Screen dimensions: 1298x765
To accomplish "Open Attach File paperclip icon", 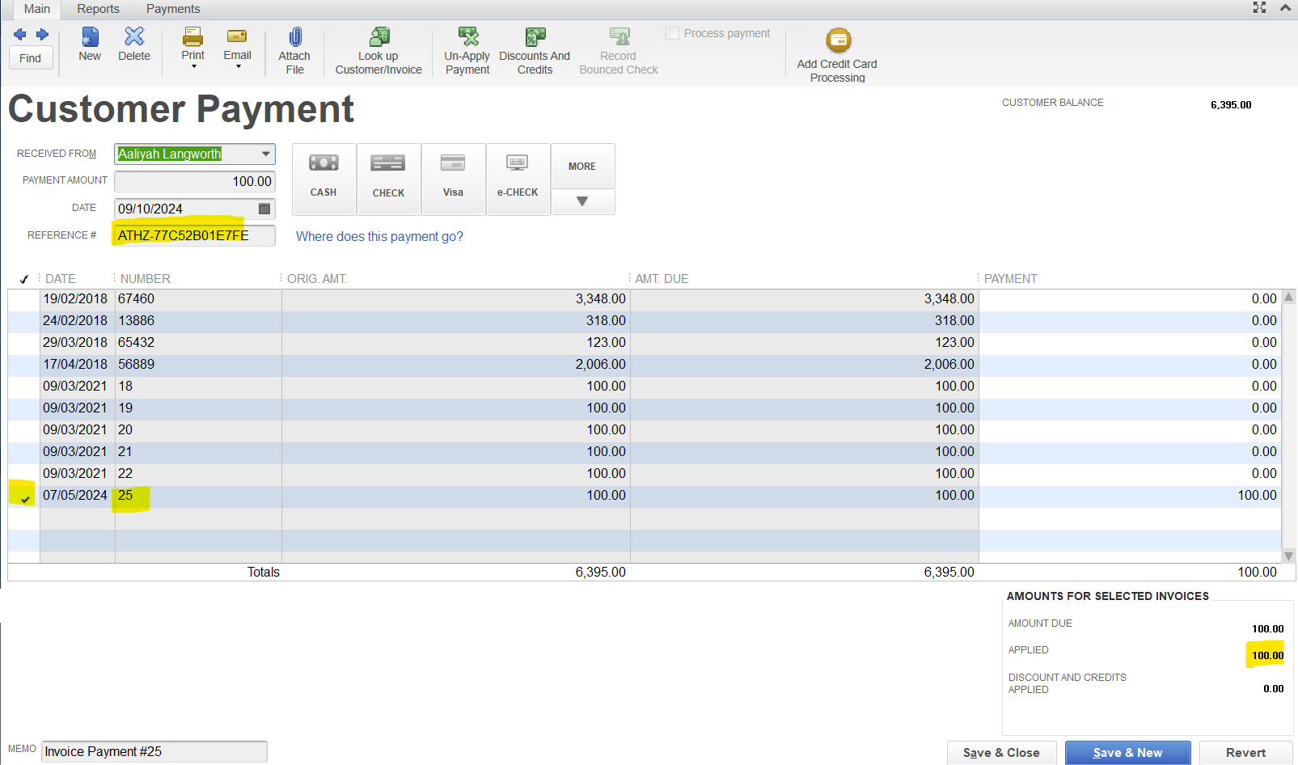I will click(295, 37).
